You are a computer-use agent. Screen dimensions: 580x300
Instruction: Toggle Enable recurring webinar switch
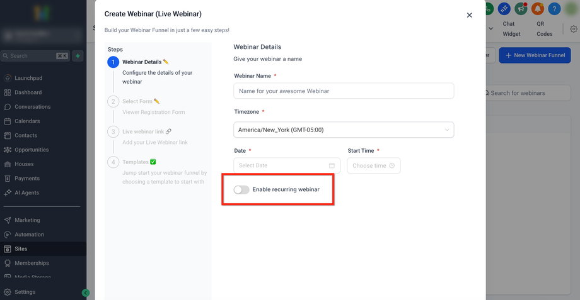[x=241, y=189]
